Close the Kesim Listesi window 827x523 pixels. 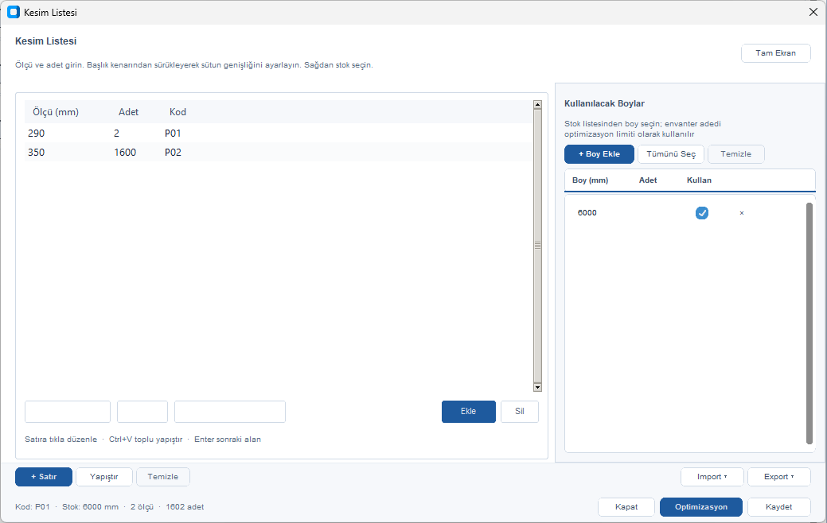813,12
